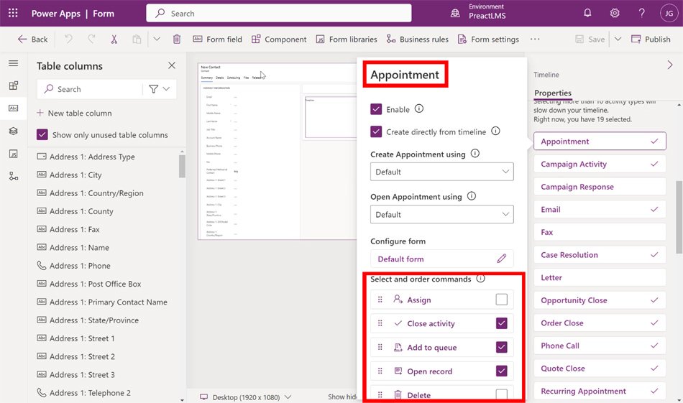Screen dimensions: 683x403
Task: Click New table column
Action: pyautogui.click(x=75, y=113)
